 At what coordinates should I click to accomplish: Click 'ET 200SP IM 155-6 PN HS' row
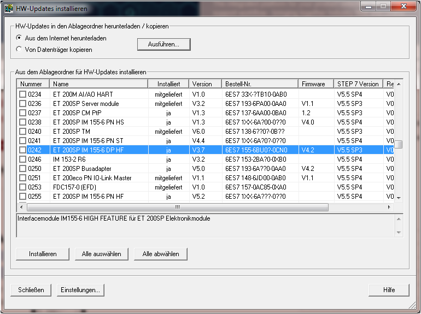(x=89, y=122)
